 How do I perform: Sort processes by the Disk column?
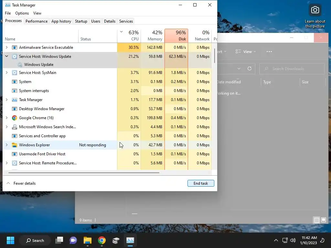(176, 36)
